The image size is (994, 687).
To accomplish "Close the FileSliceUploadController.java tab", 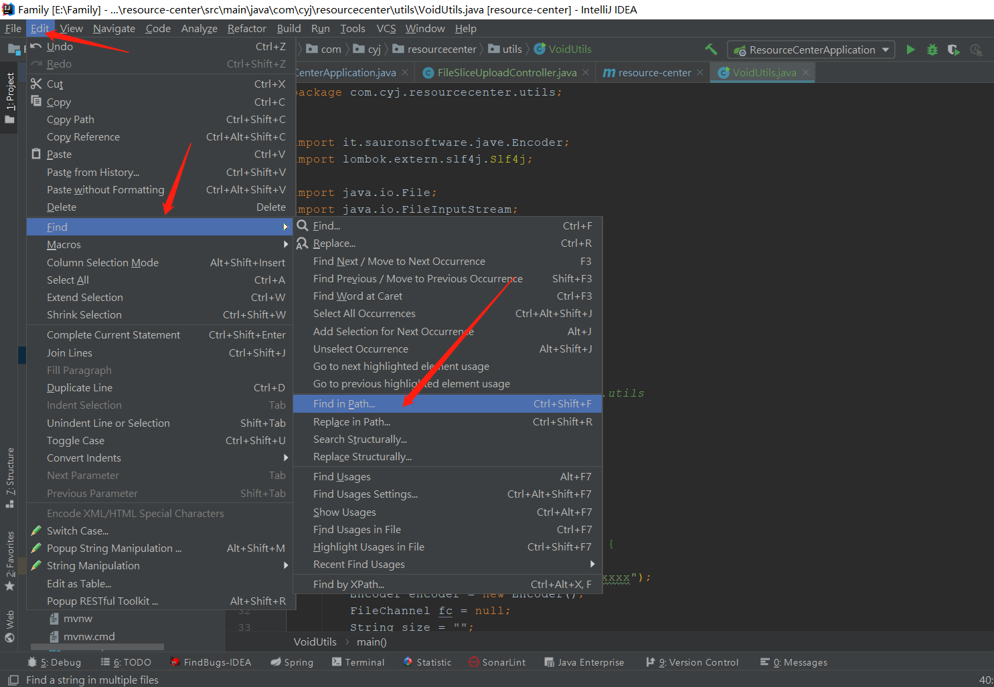I will point(586,72).
